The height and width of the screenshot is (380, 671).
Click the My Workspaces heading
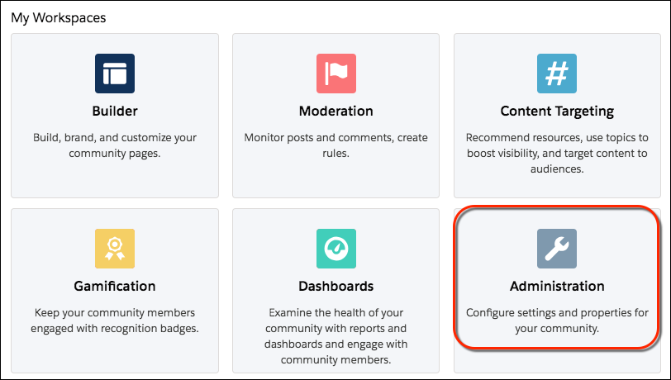point(58,17)
